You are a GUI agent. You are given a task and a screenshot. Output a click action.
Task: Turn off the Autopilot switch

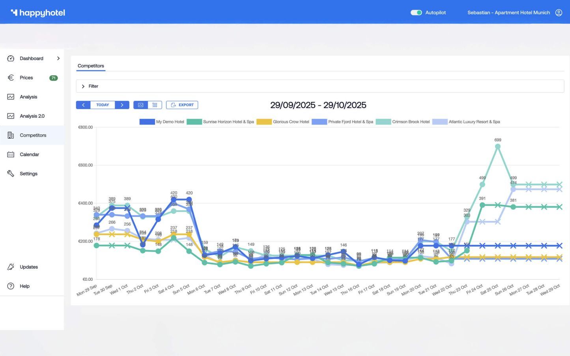(x=416, y=13)
